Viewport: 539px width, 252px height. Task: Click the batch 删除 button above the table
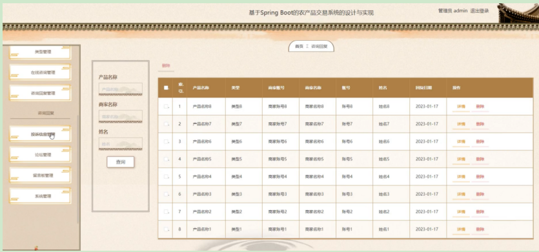click(166, 66)
